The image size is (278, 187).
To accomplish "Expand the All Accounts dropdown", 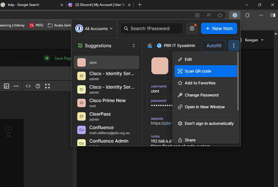I will click(94, 28).
